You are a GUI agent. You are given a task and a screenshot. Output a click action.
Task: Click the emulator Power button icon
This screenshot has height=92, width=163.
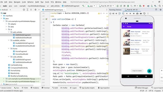pos(110,14)
